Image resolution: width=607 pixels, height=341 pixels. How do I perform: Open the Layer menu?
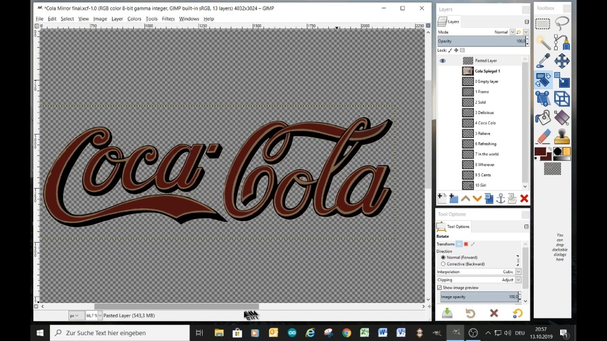click(x=117, y=19)
